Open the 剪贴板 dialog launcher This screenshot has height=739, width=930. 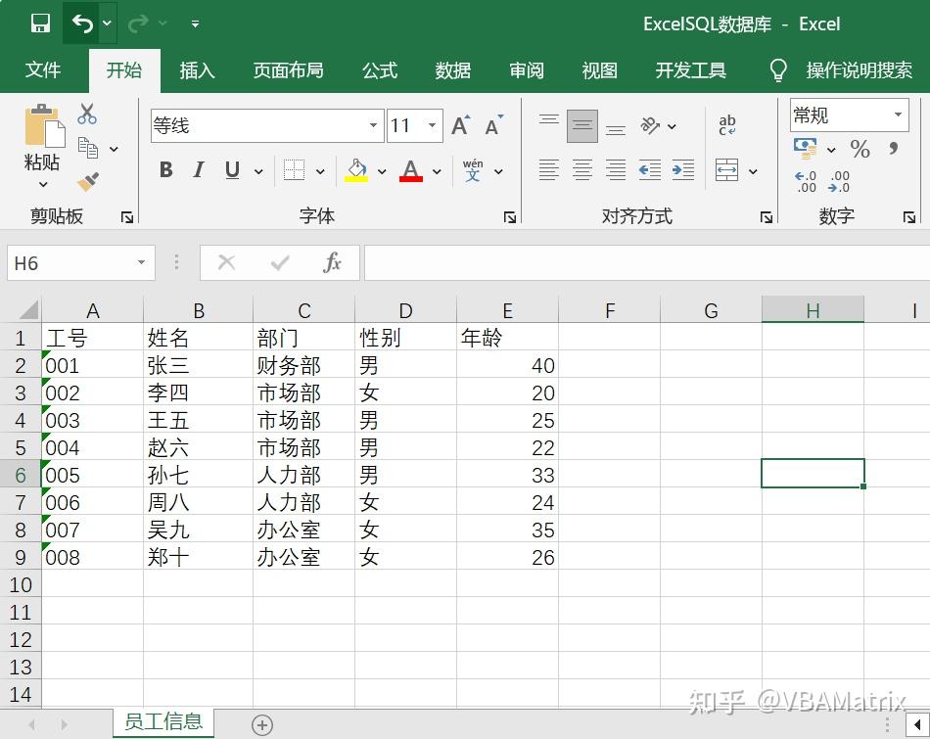tap(127, 217)
